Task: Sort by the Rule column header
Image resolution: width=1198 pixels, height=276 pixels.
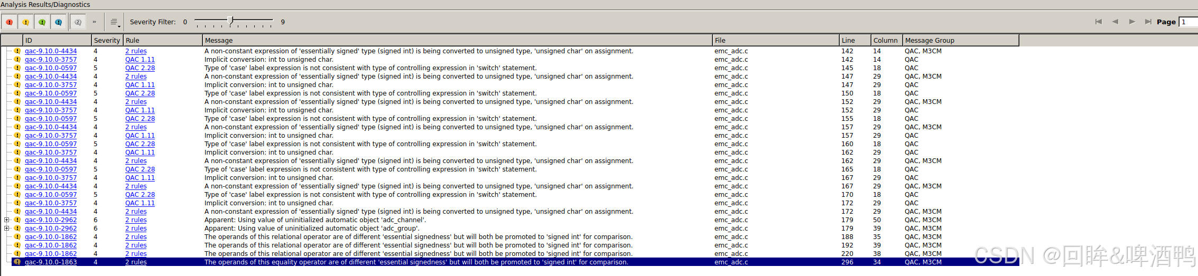Action: [163, 40]
